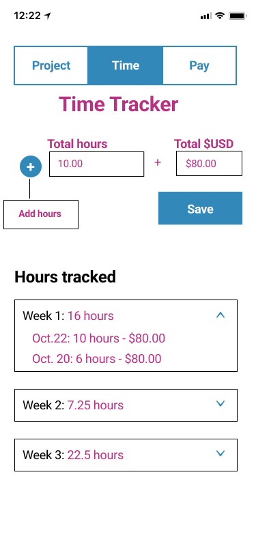Tap the location arrow beside the clock
The height and width of the screenshot is (554, 256).
point(47,16)
